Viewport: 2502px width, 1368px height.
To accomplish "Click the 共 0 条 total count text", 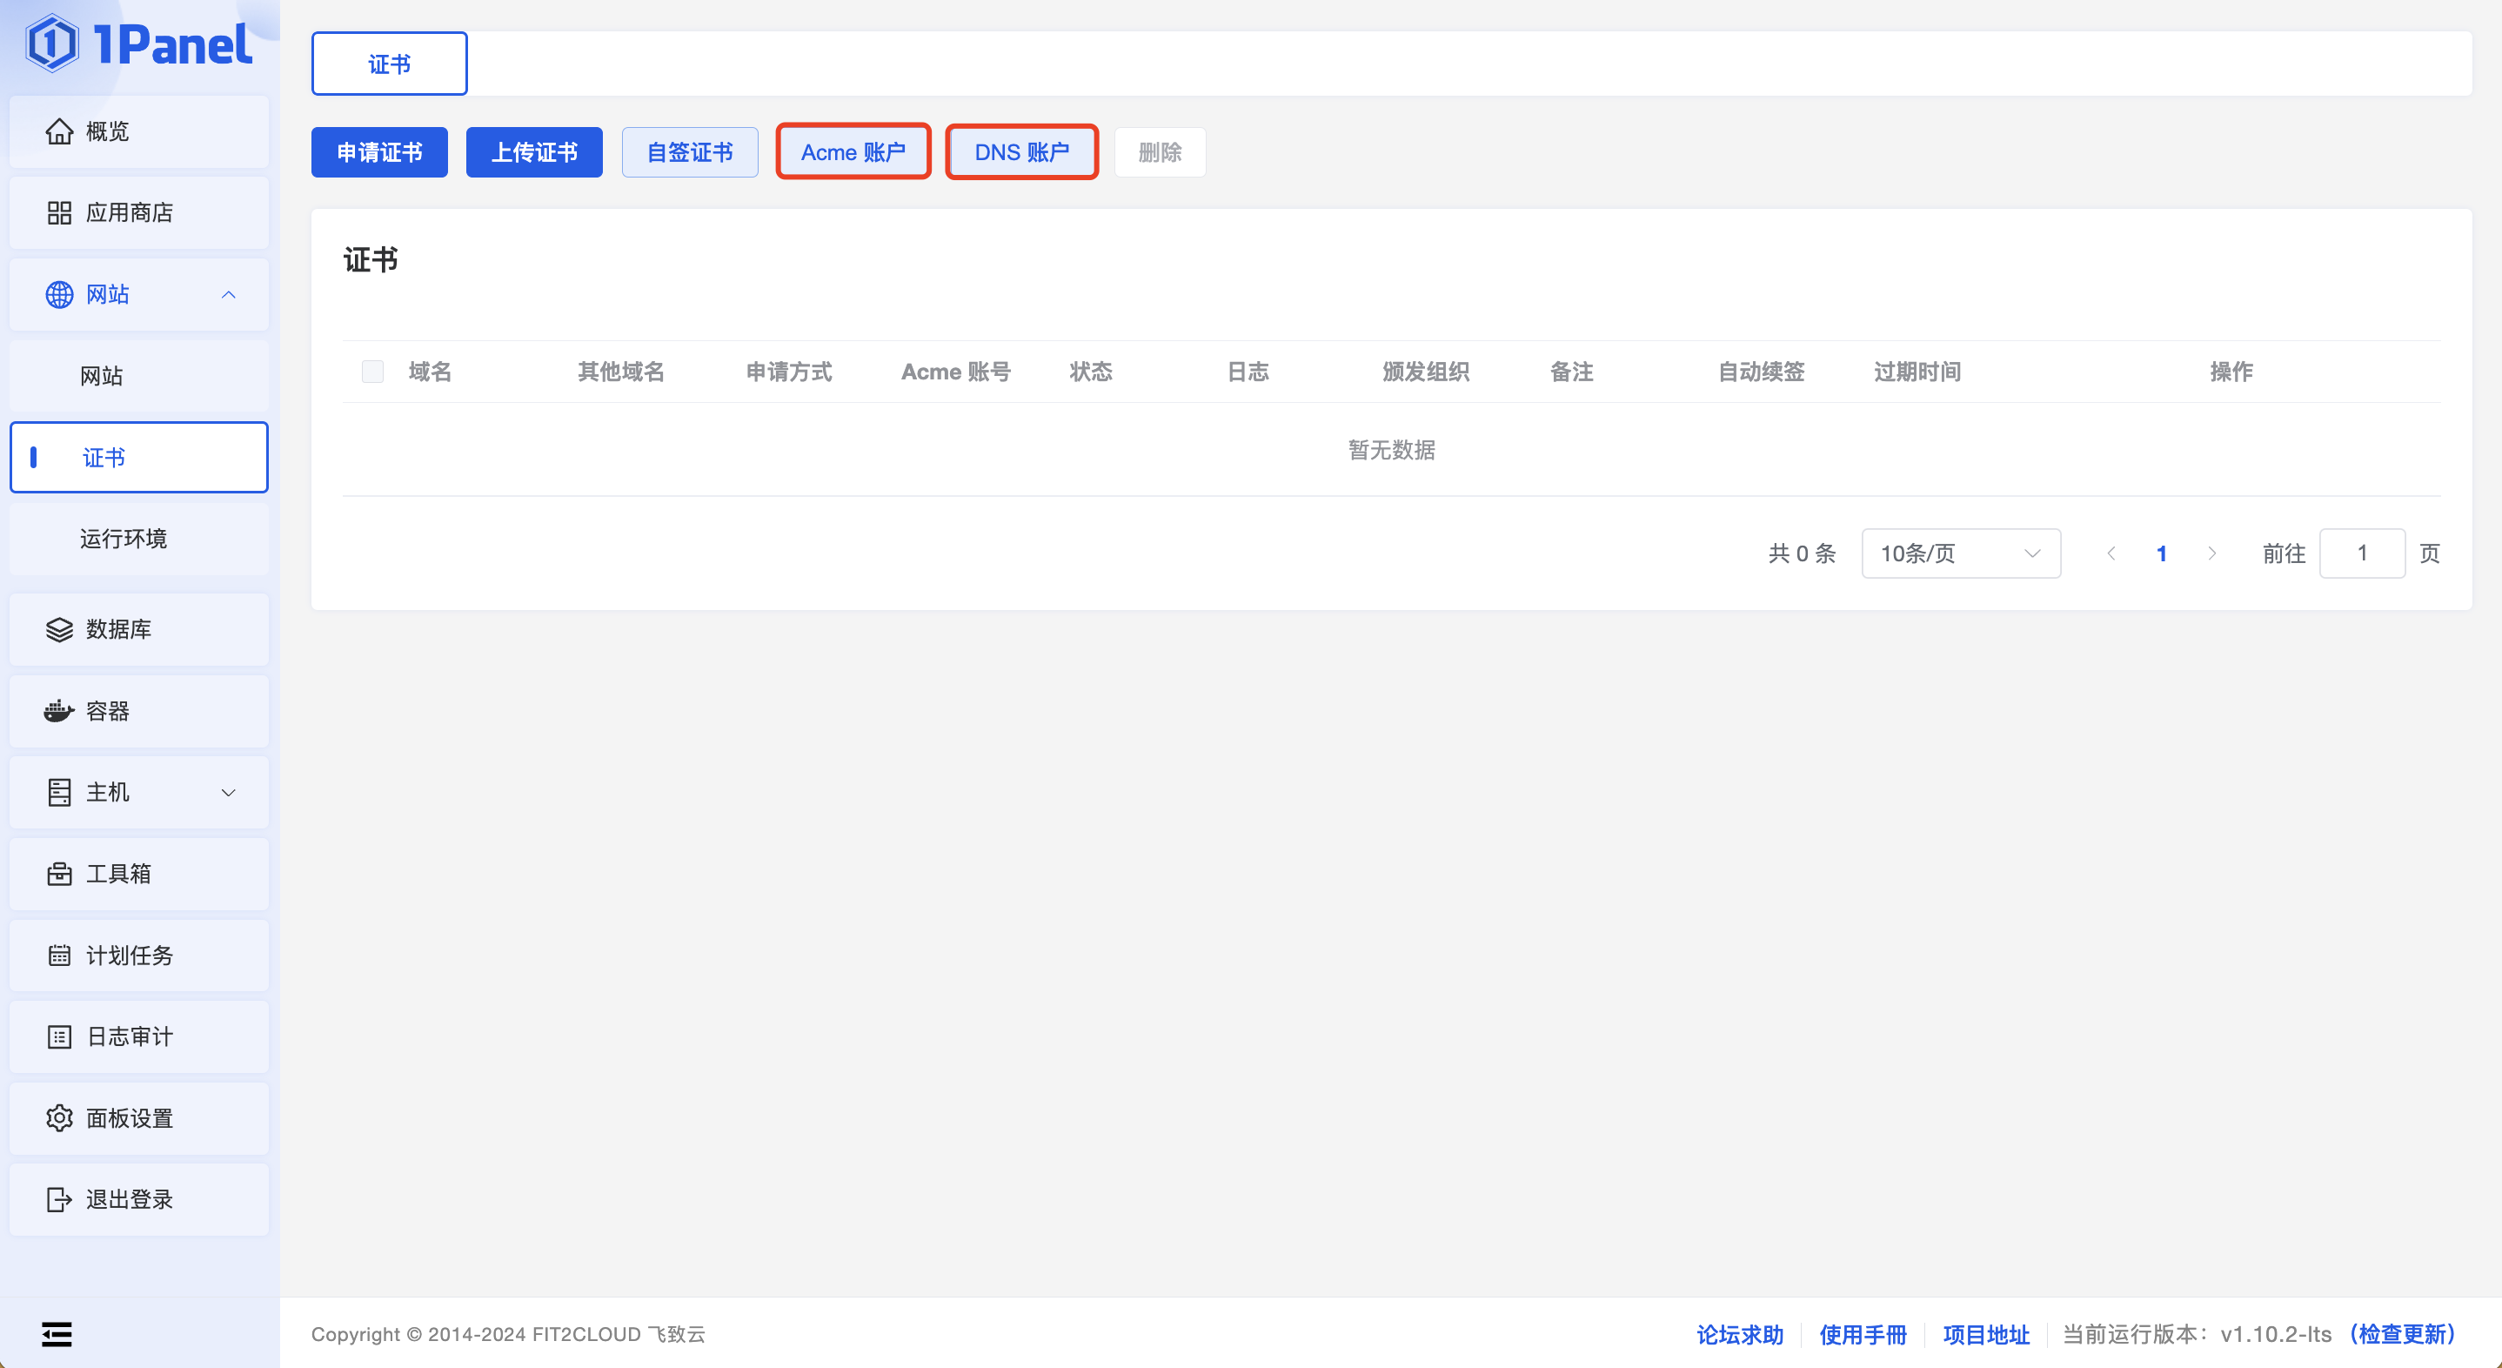I will tap(1802, 553).
